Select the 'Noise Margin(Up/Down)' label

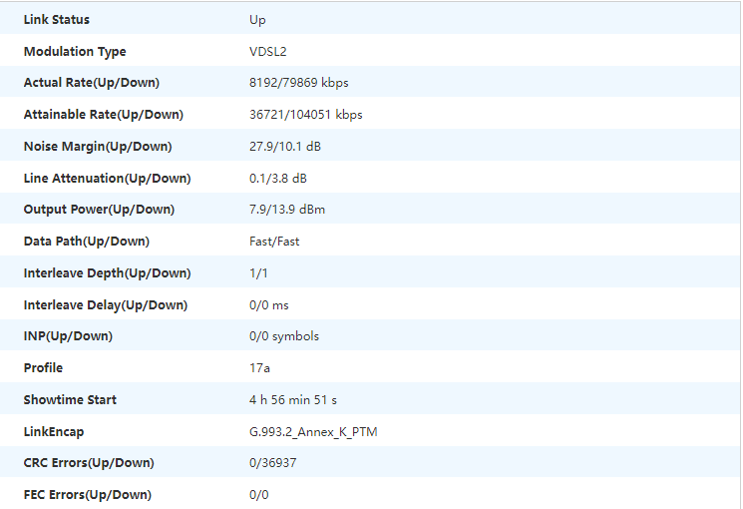point(98,146)
